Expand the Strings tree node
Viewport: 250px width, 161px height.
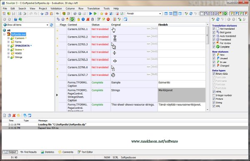[x=8, y=57]
